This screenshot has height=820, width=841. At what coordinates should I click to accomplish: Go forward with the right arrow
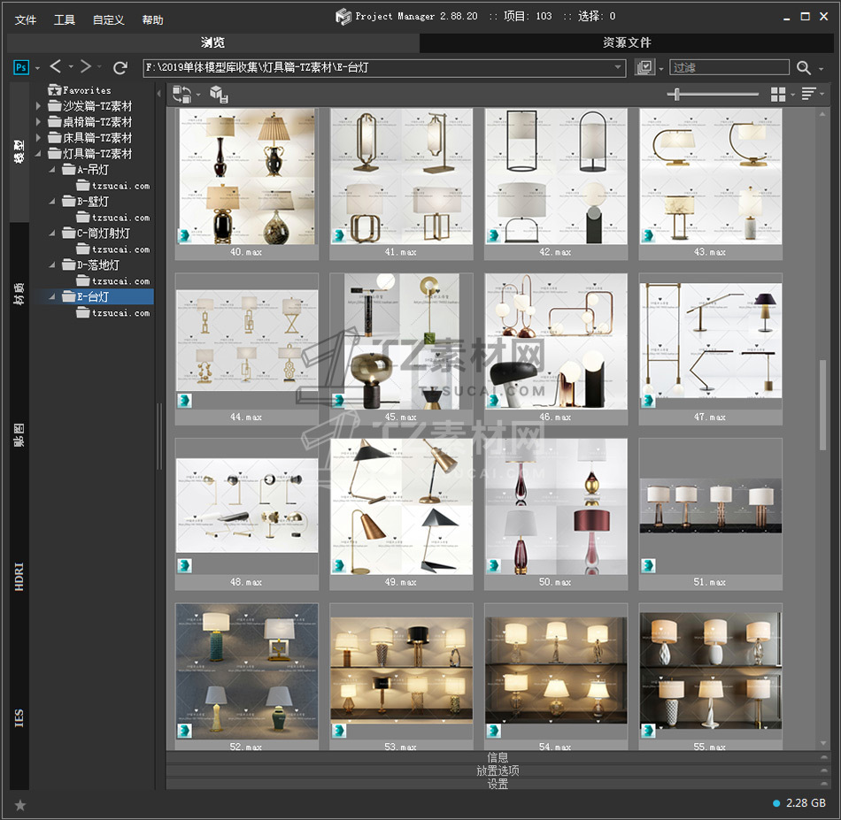coord(86,67)
